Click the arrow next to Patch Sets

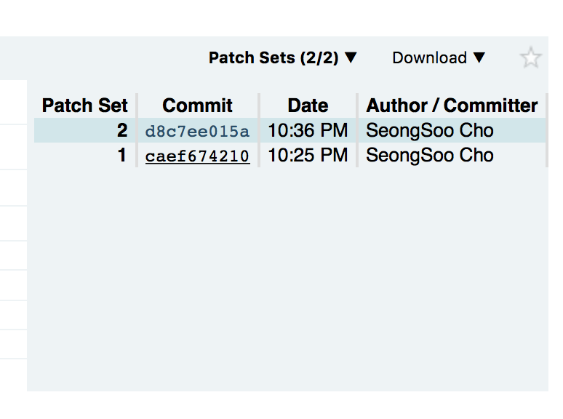pyautogui.click(x=351, y=58)
